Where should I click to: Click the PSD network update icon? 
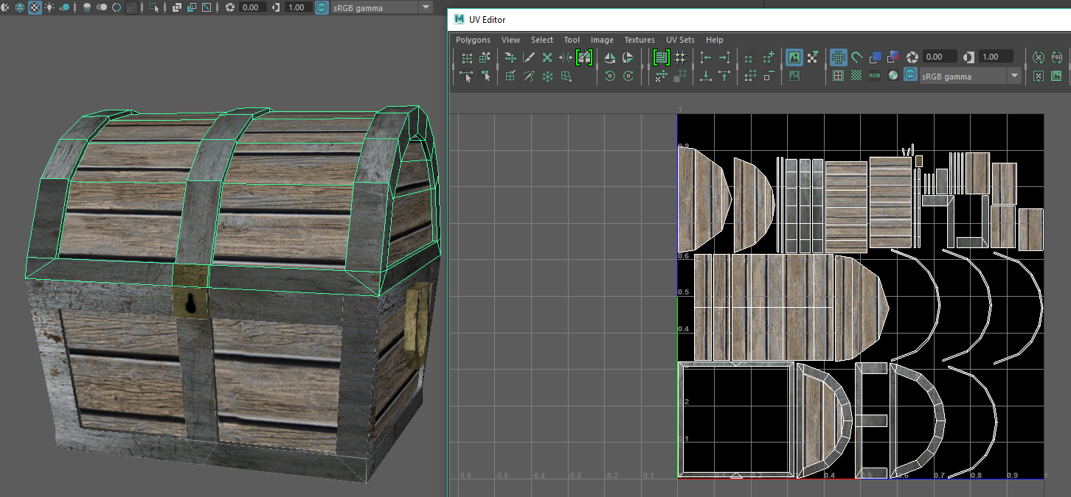click(x=1057, y=57)
